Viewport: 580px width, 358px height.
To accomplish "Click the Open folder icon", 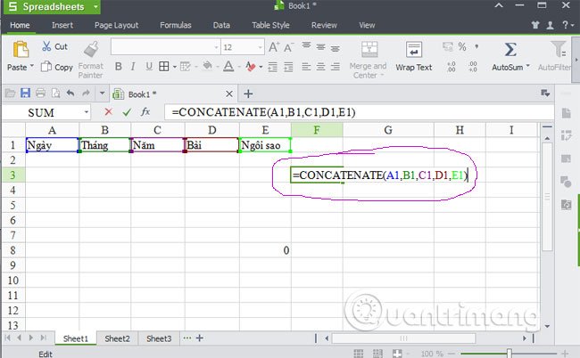I will tap(10, 93).
